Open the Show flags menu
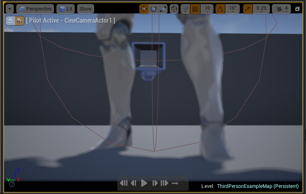306x194 pixels. coord(85,9)
